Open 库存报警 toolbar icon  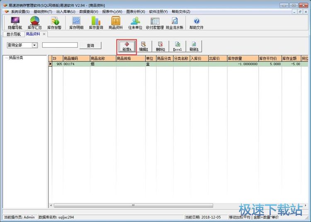(x=54, y=23)
